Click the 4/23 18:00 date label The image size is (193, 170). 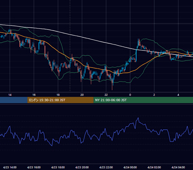click(58, 167)
